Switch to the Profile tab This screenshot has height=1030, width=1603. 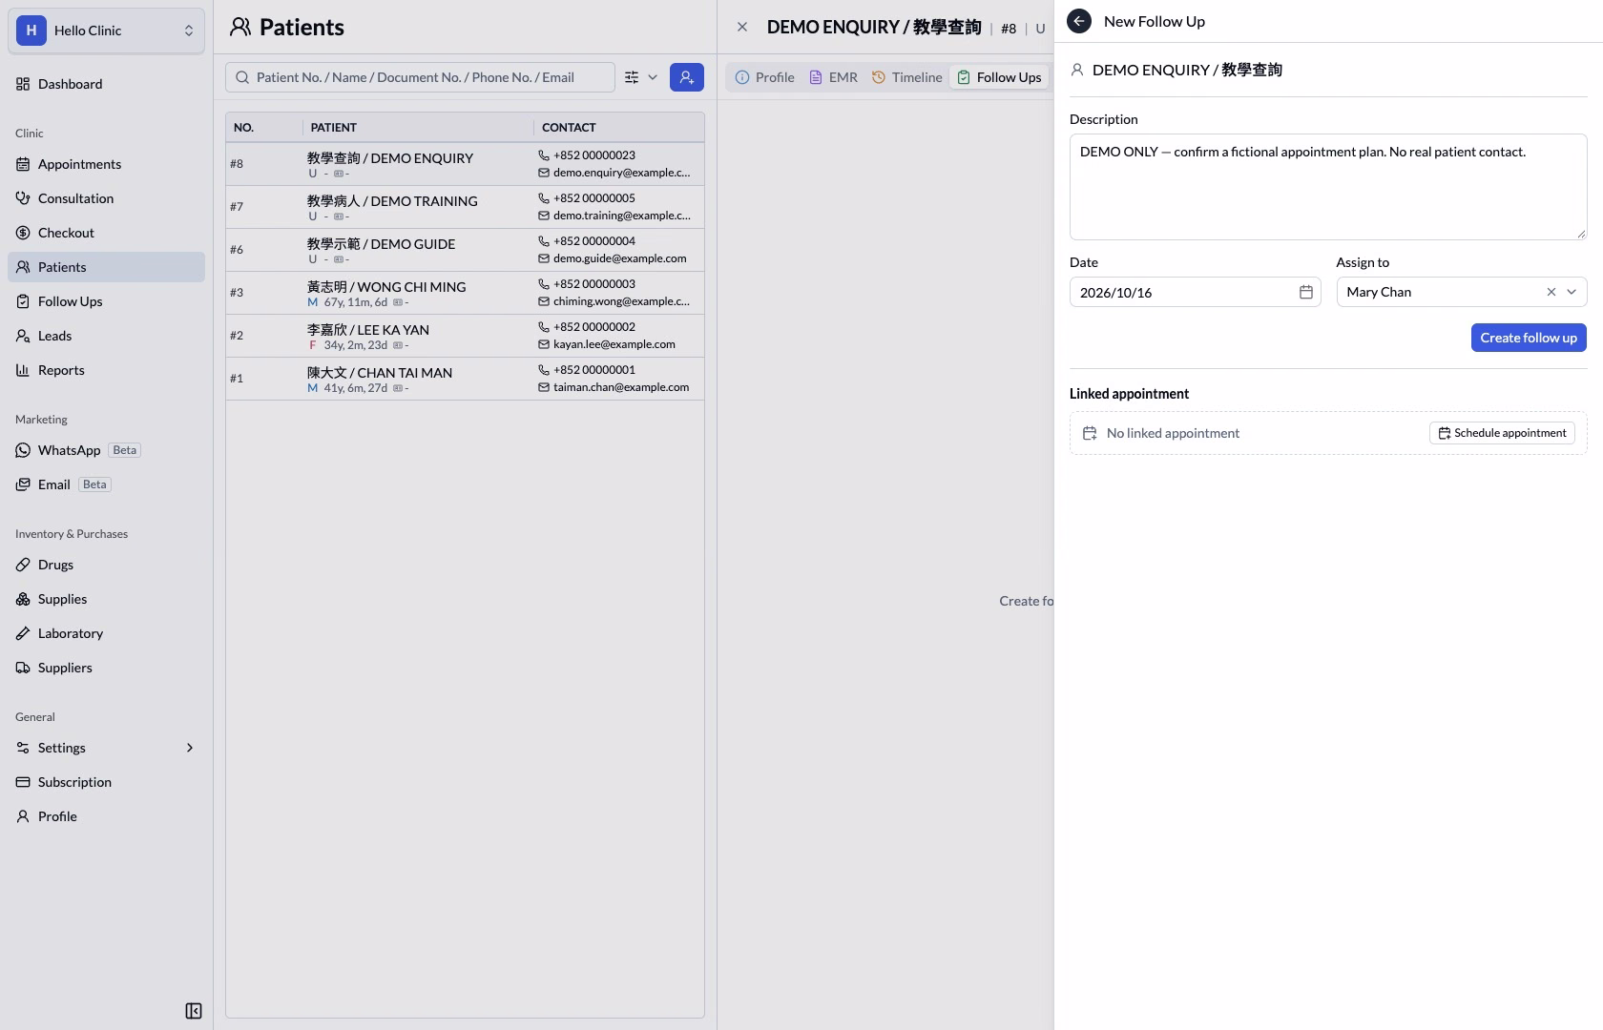pyautogui.click(x=764, y=77)
